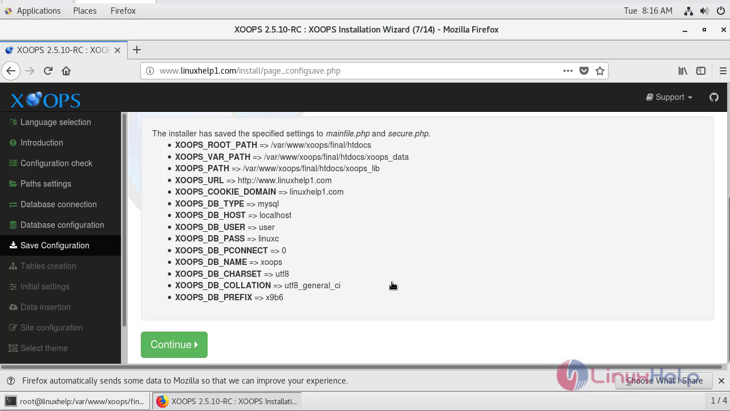
Task: Click XOOPS_DB_PCONNECT line
Action: click(x=230, y=251)
